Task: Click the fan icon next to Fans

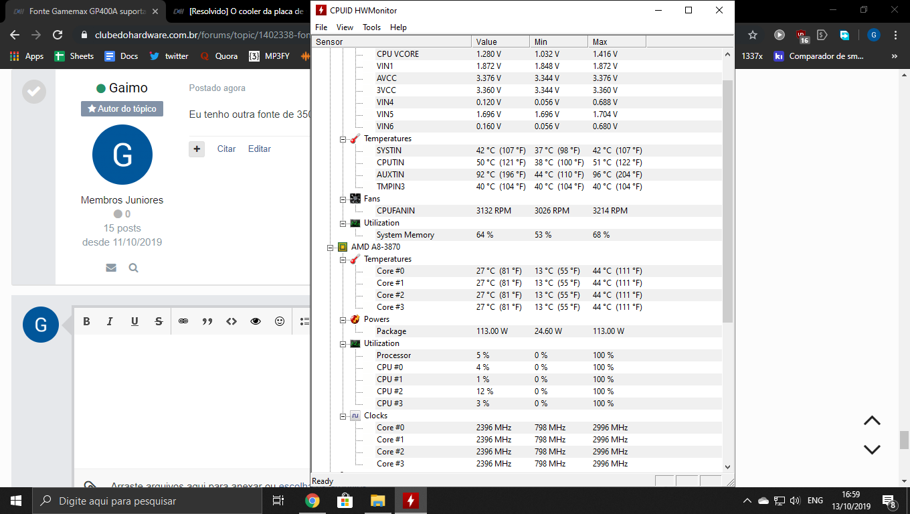Action: pos(355,199)
